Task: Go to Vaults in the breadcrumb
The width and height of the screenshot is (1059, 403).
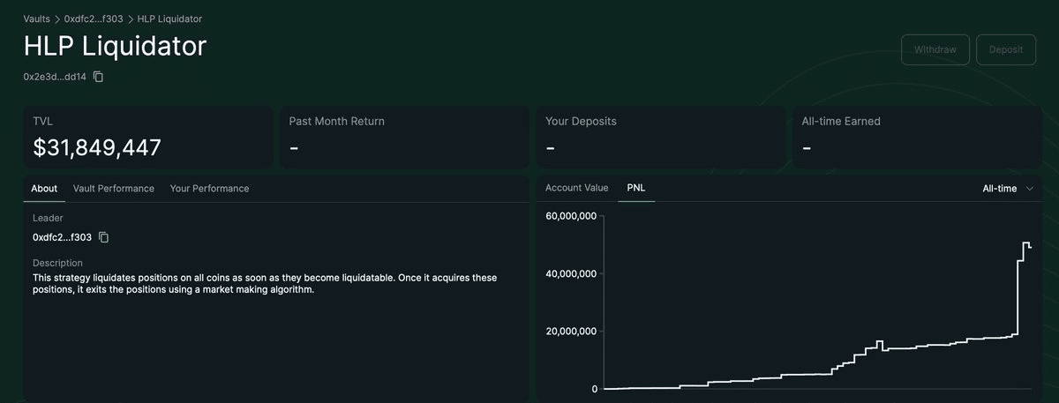Action: pyautogui.click(x=37, y=19)
